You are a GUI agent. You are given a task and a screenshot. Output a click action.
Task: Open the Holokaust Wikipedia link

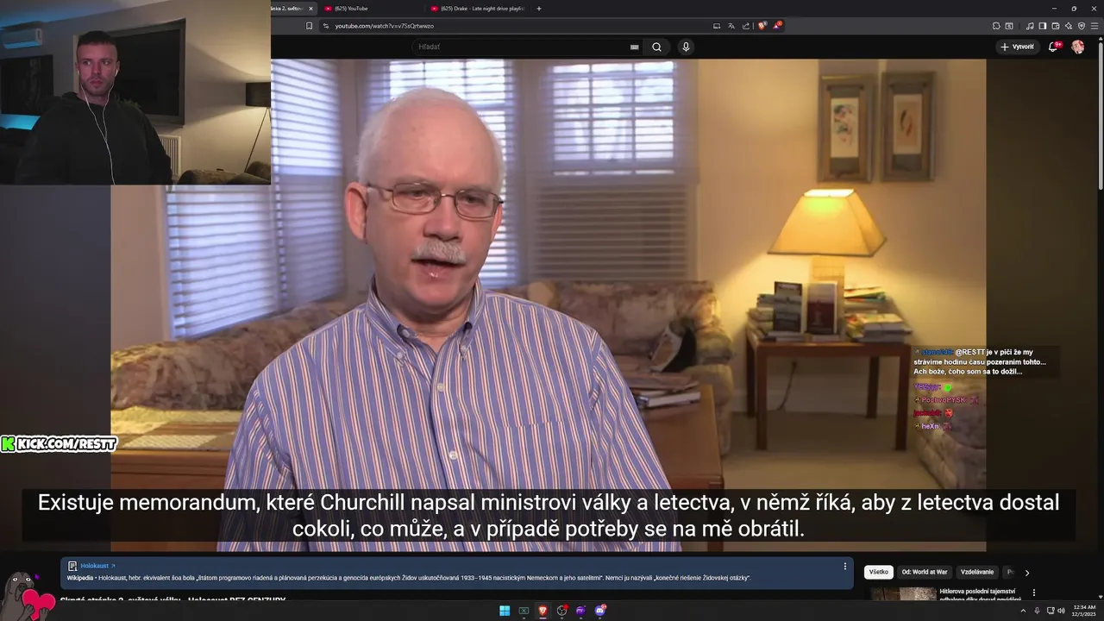(x=97, y=566)
